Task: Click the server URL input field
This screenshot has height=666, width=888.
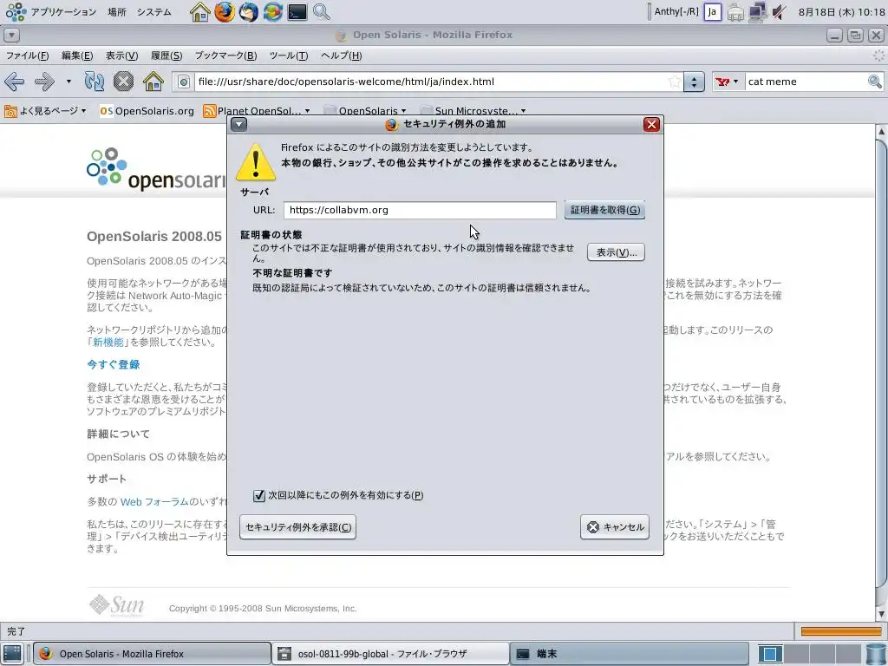Action: click(421, 210)
